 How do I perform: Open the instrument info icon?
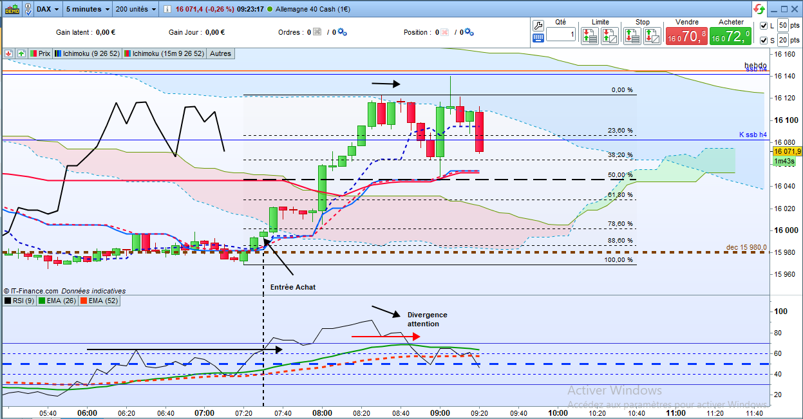[x=167, y=10]
